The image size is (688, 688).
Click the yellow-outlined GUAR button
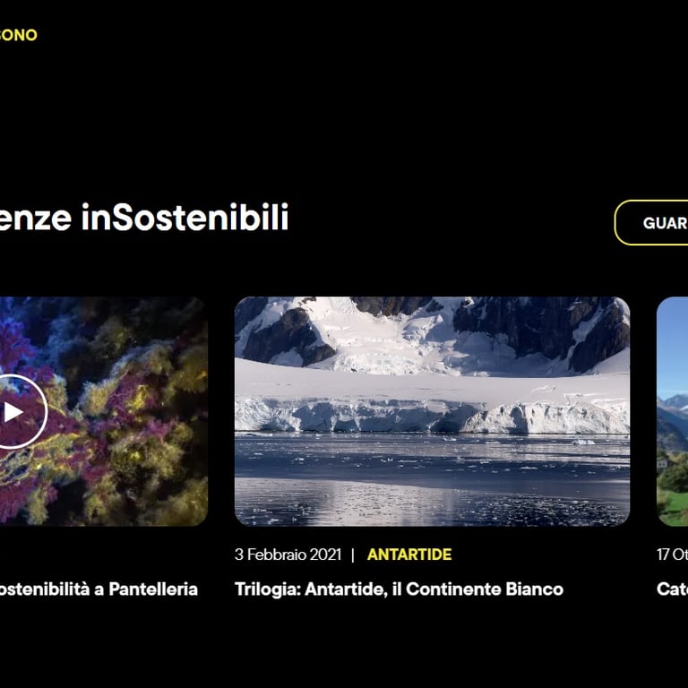click(651, 222)
